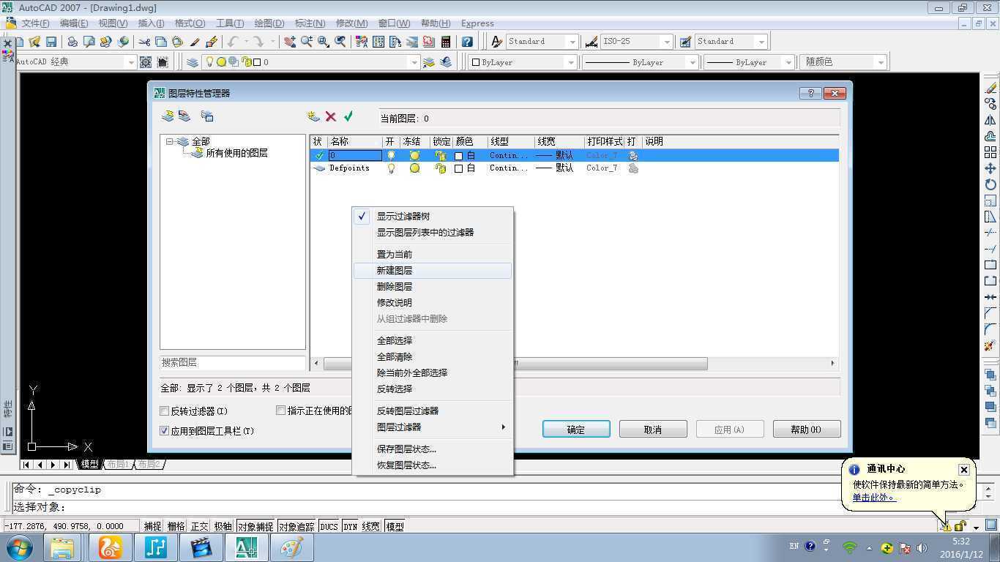Toggle 对象捕捉 in the status bar
Viewport: 1000px width, 562px height.
(x=255, y=526)
